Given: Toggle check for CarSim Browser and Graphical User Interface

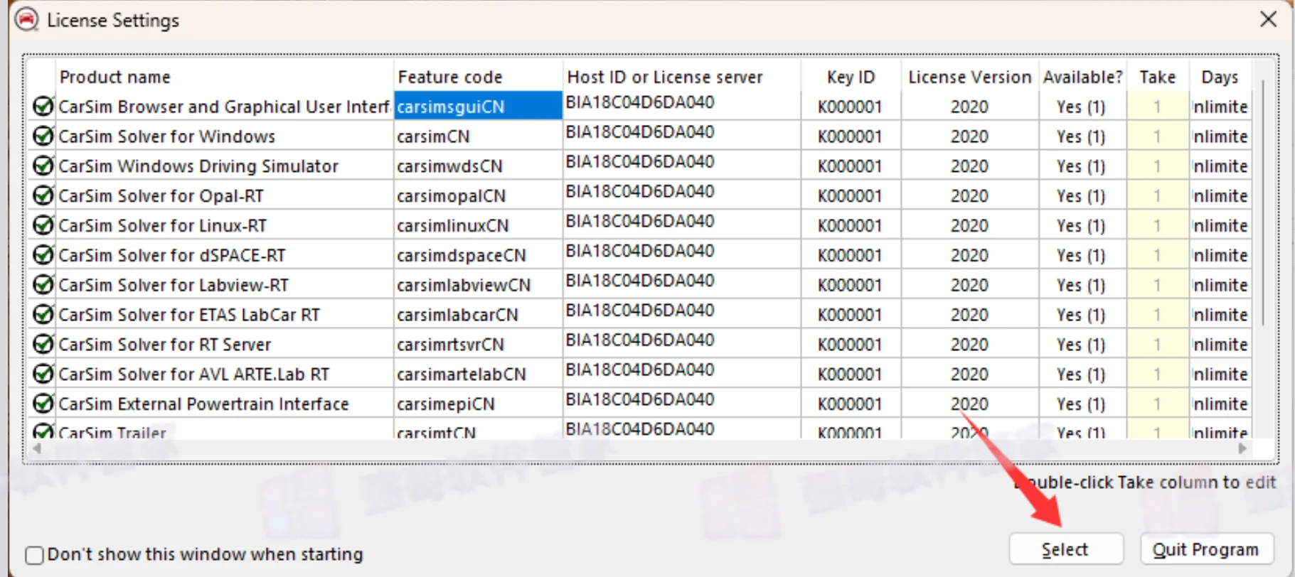Looking at the screenshot, I should point(43,107).
